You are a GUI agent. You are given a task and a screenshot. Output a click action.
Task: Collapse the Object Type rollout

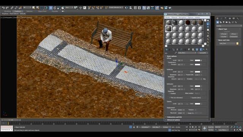click(222, 29)
